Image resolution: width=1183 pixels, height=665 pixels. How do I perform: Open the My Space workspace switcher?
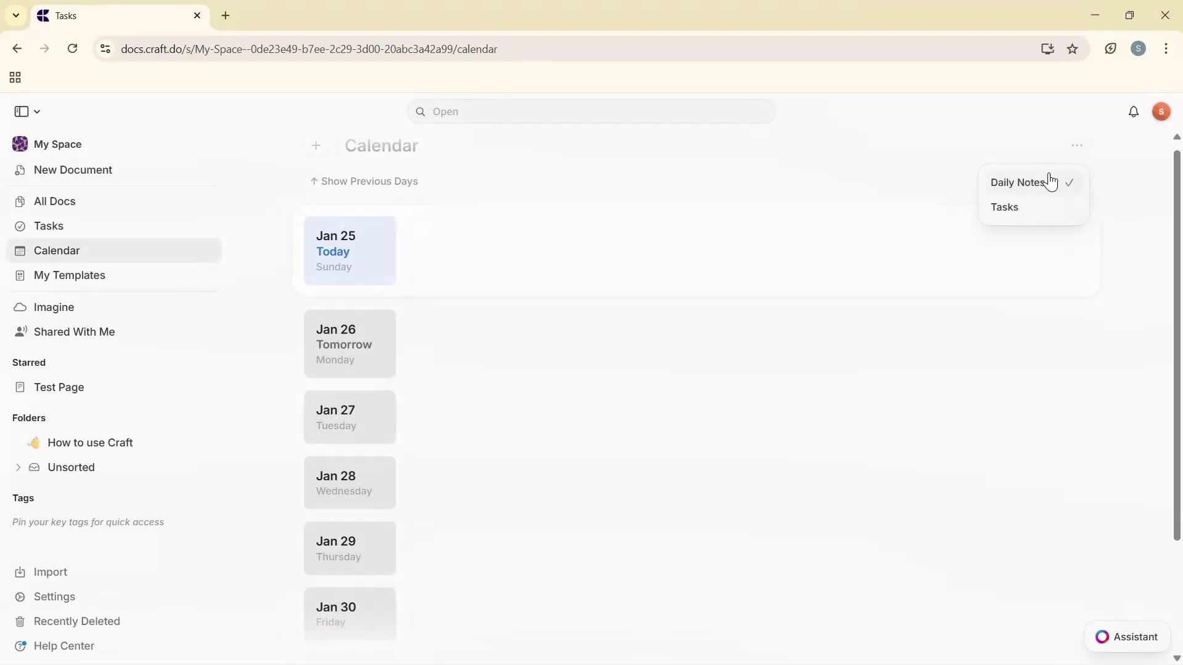pyautogui.click(x=57, y=144)
